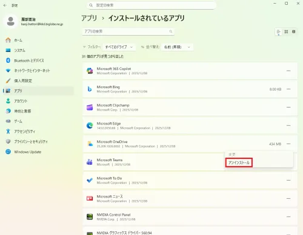This screenshot has width=303, height=235.
Task: Click the アカウント sidebar icon
Action: (8, 101)
